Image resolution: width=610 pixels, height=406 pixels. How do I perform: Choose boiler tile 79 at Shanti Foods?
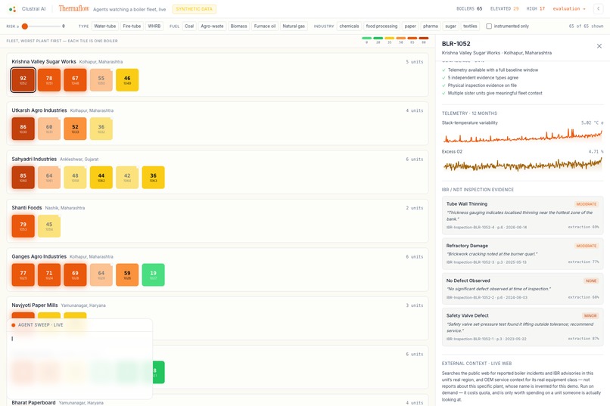[x=23, y=226]
